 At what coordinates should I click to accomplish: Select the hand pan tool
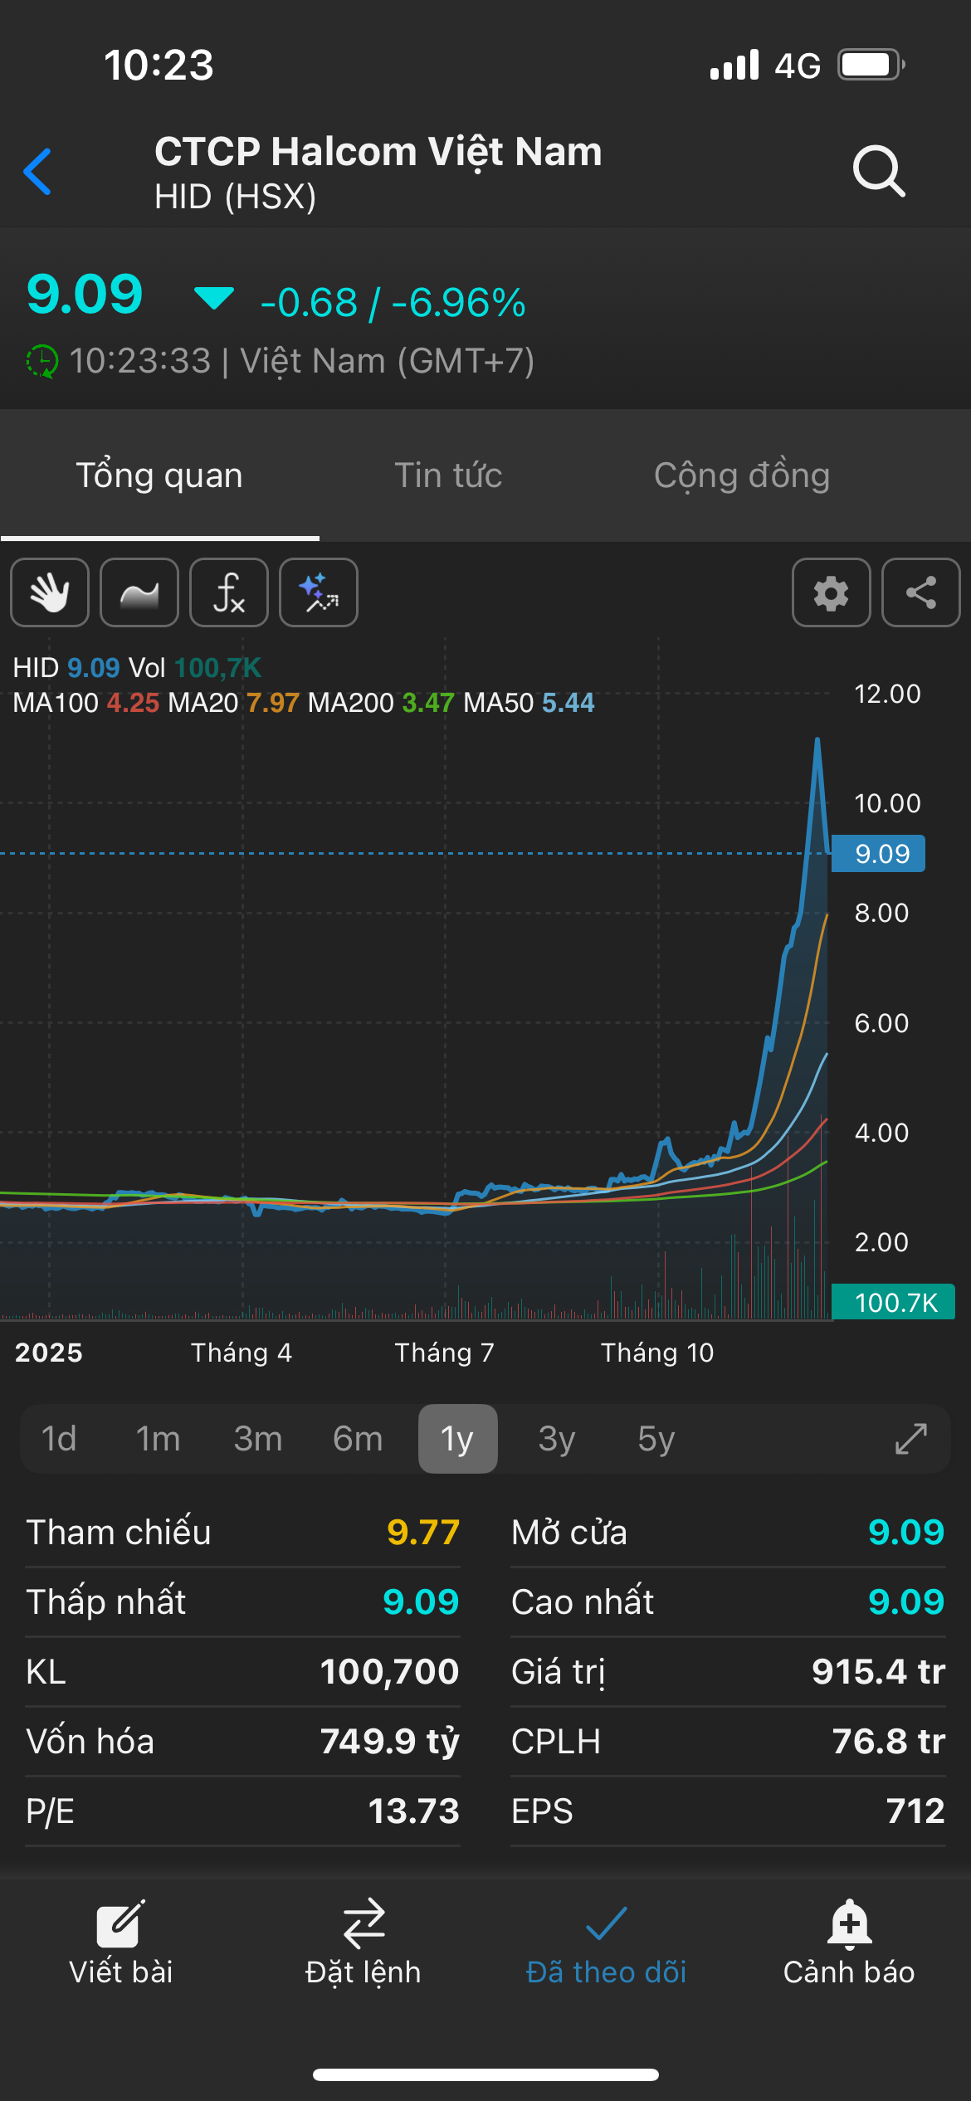pos(50,592)
